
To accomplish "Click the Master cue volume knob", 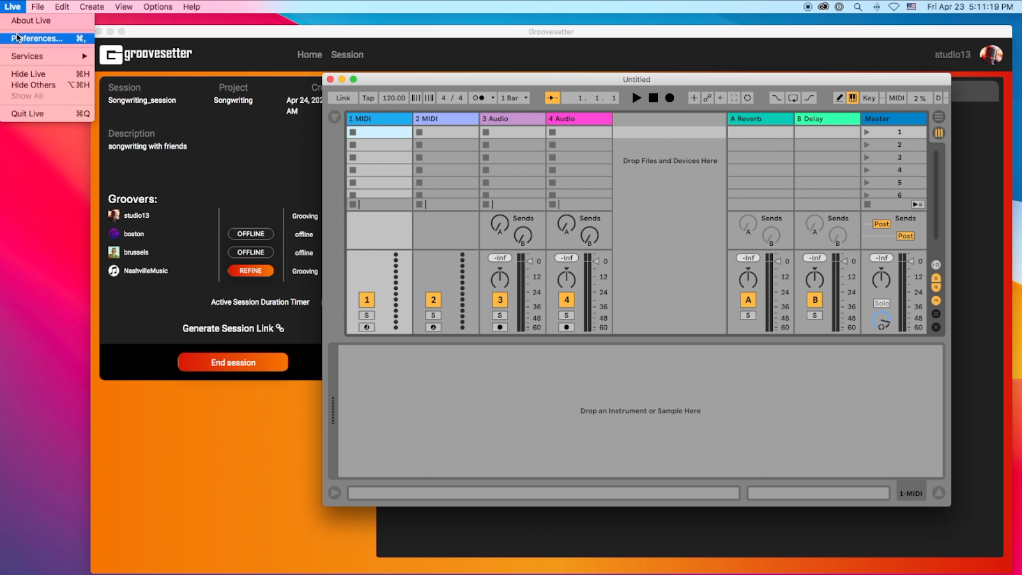I will coord(881,321).
